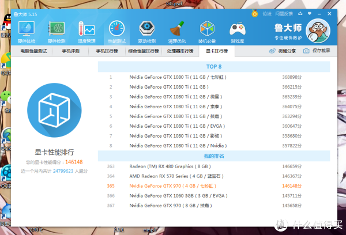Select the 性能测试 performance test icon
The height and width of the screenshot is (235, 346).
click(116, 32)
